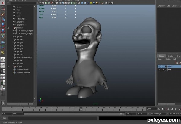This screenshot has height=124, width=181.
Task: Click frame 40 on the time slider
Action: coord(115,109)
